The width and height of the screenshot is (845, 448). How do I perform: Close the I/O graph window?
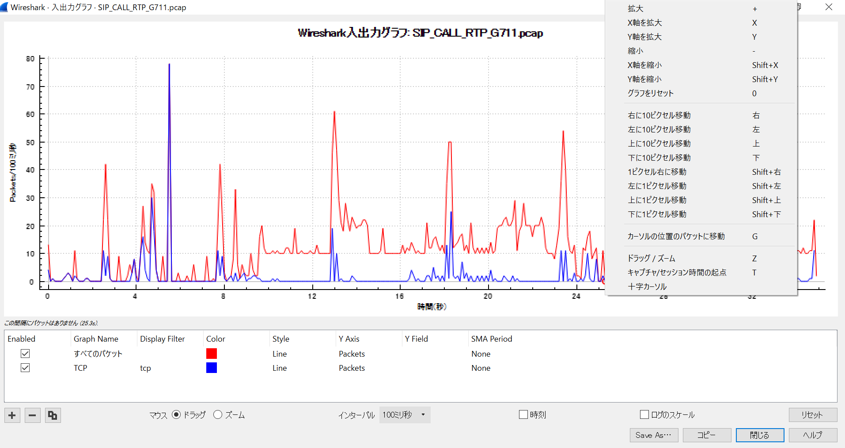pyautogui.click(x=829, y=7)
